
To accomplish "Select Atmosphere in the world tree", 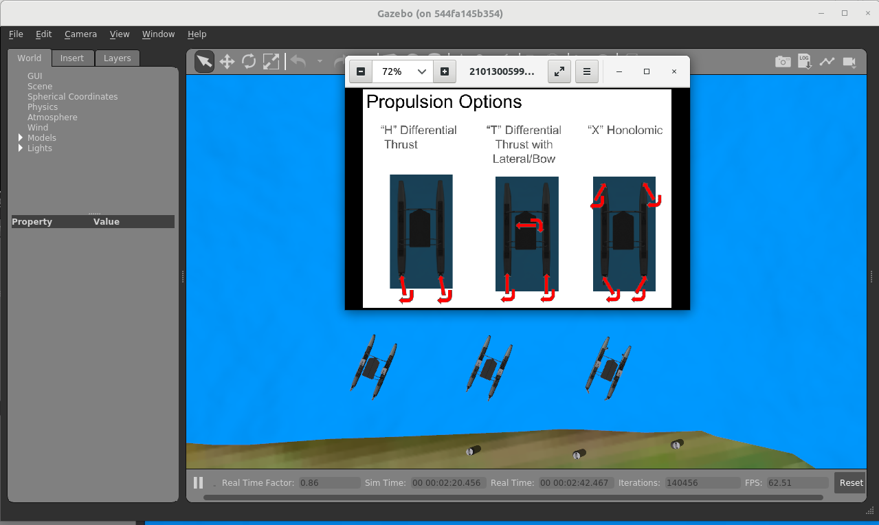I will [52, 117].
